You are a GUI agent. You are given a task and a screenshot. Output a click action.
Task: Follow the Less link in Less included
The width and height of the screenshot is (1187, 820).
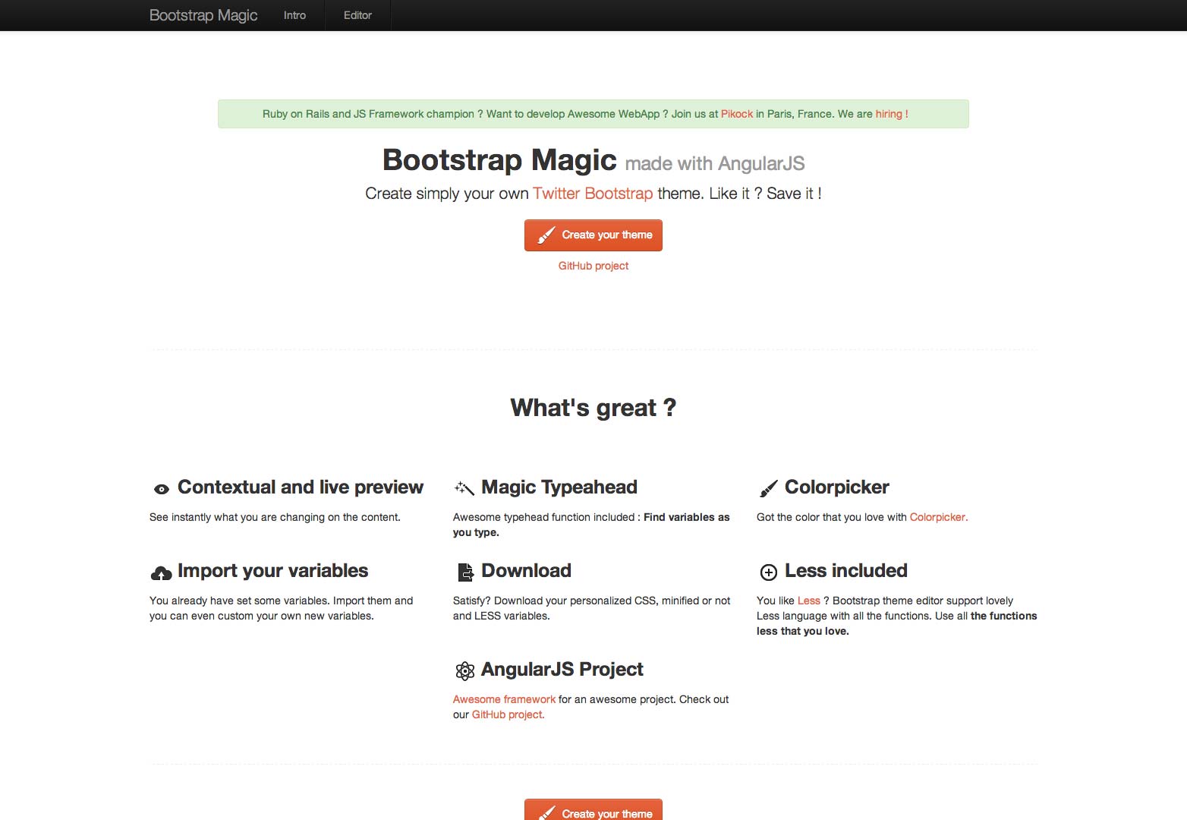(809, 601)
